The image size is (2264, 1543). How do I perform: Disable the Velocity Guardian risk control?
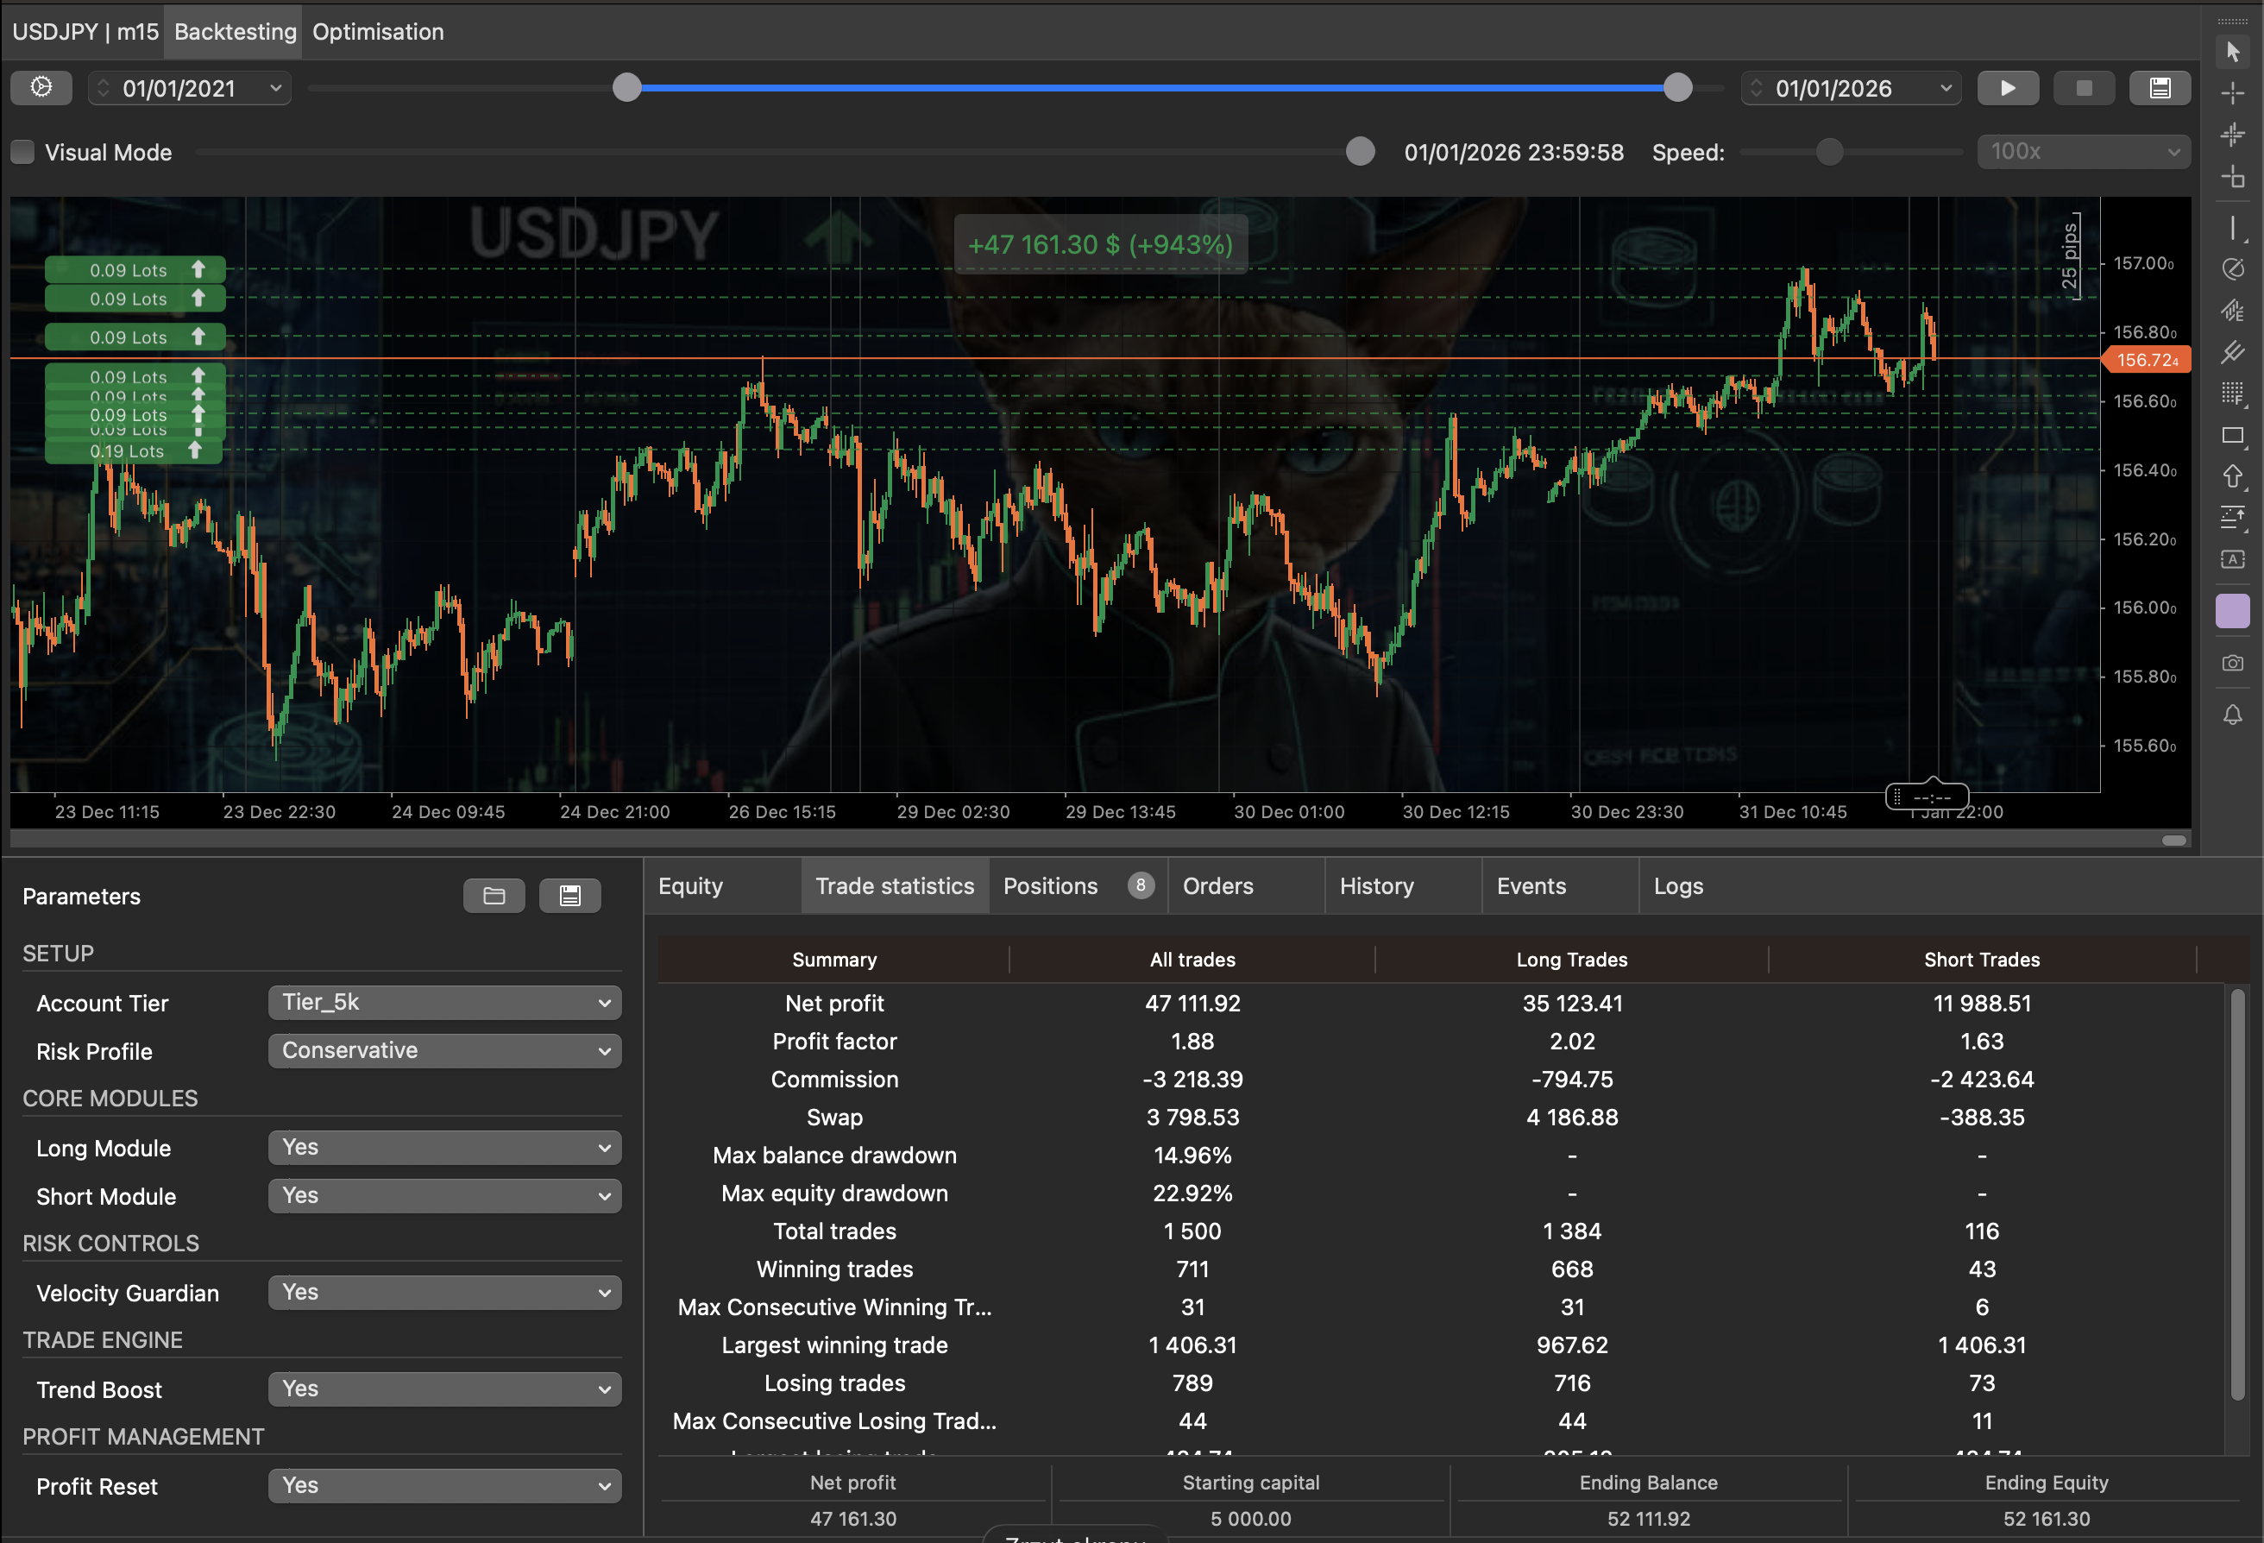(x=444, y=1293)
